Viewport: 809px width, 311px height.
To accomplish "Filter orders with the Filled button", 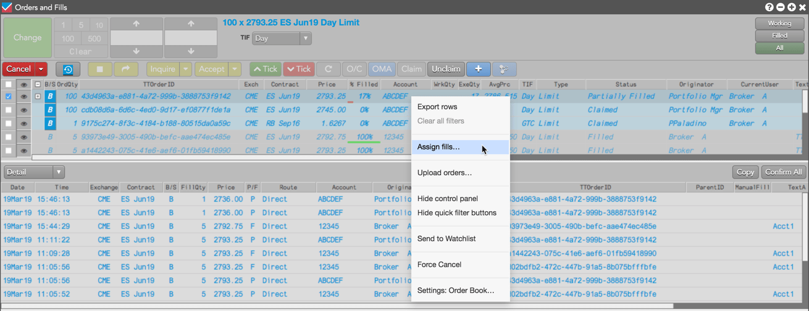I will tap(779, 36).
